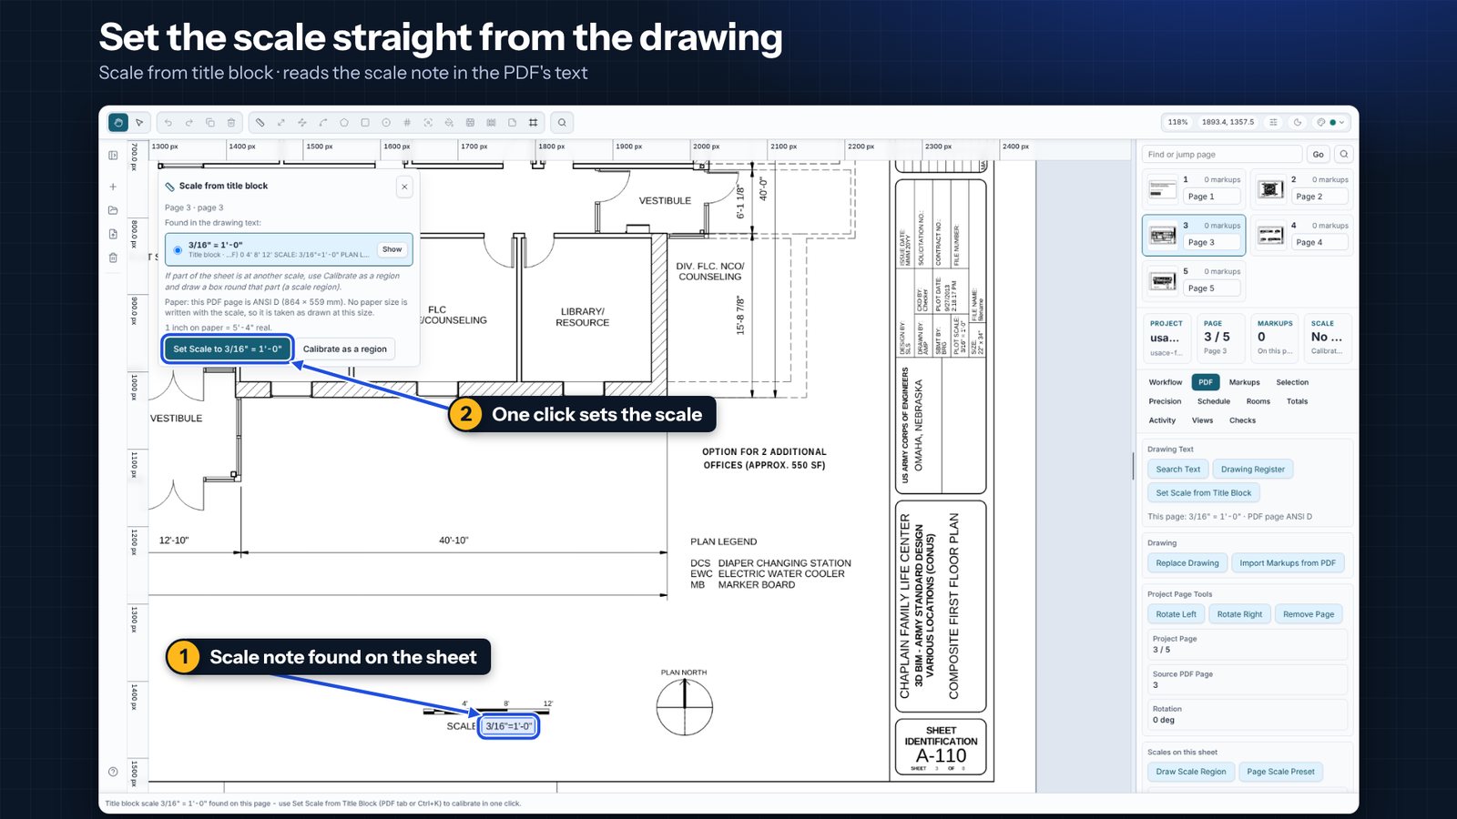Click Calibrate as a region button
The image size is (1457, 819).
pos(344,349)
